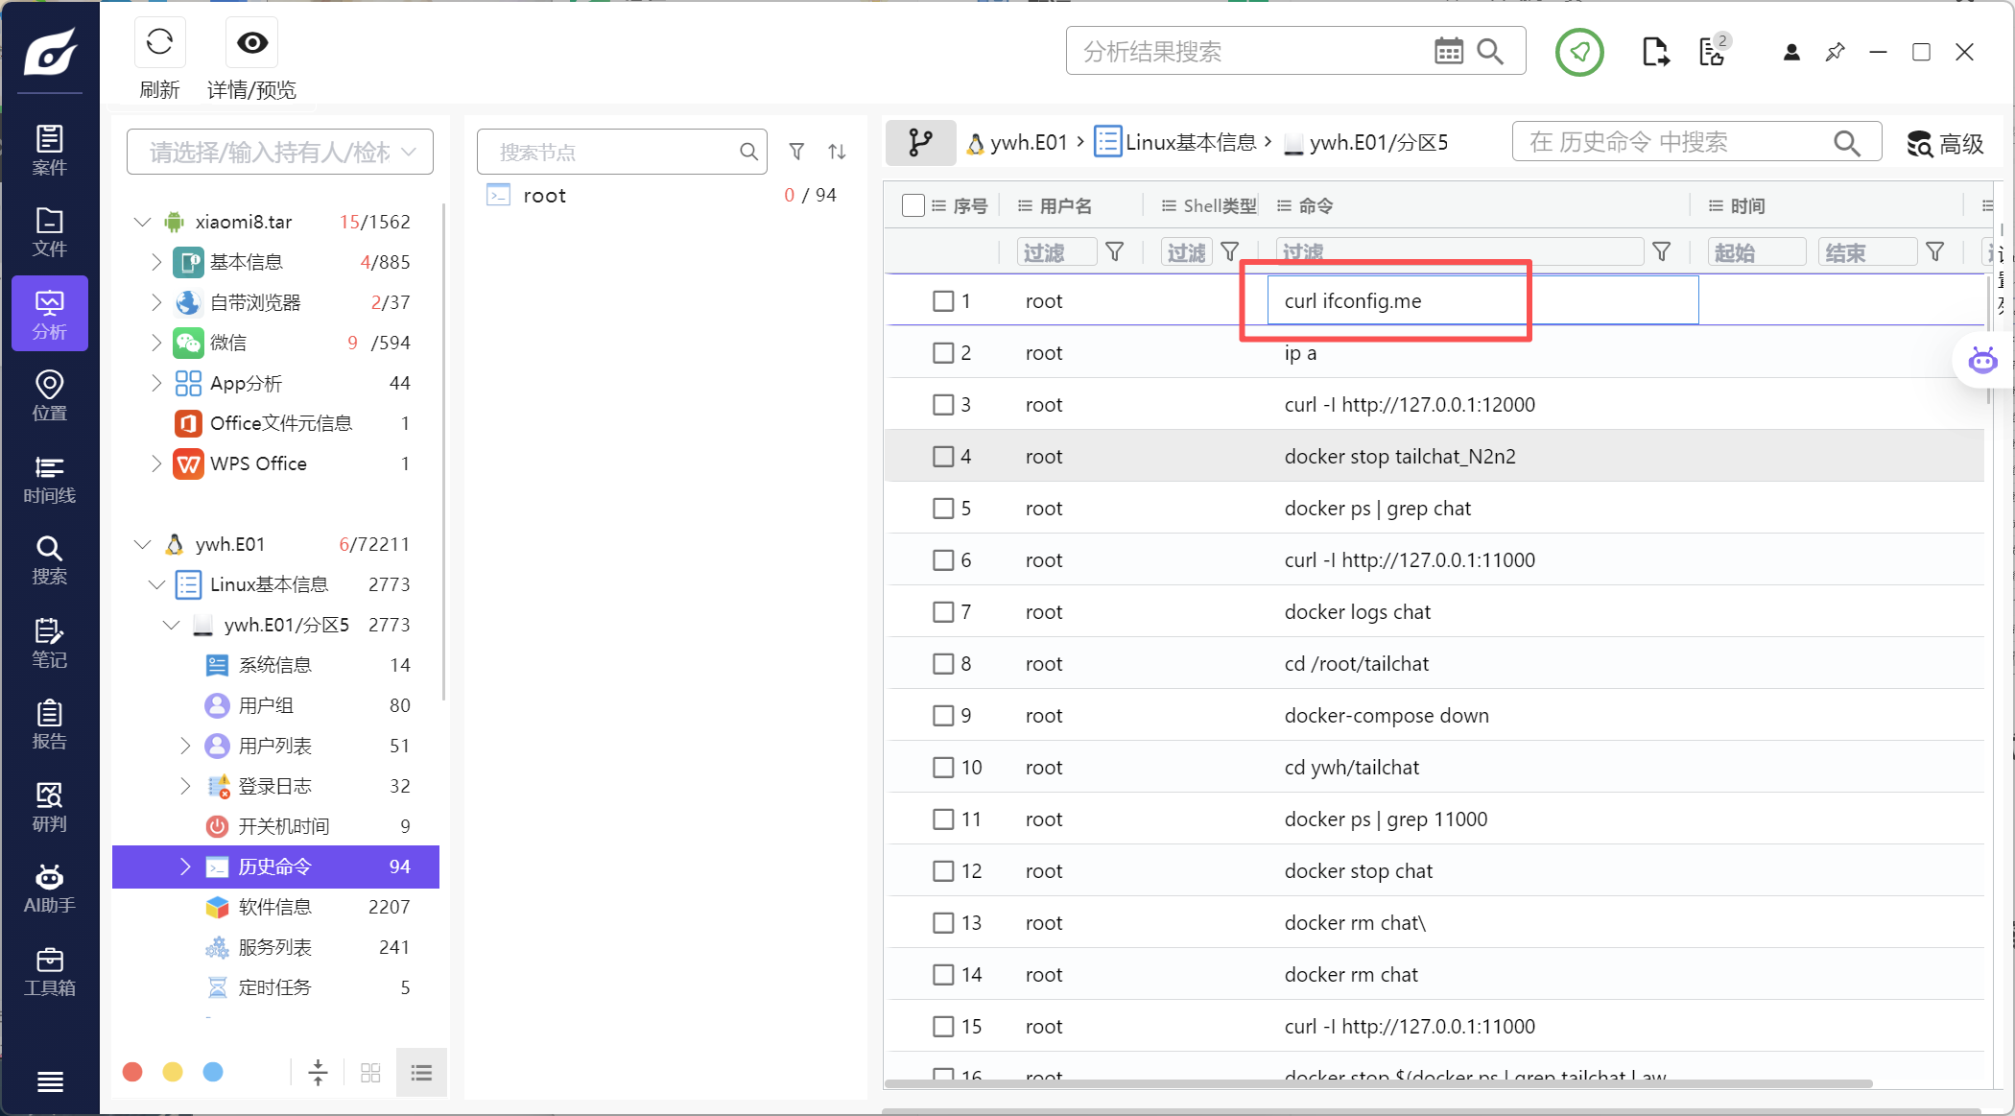The width and height of the screenshot is (2015, 1116).
Task: Open the user account icon
Action: click(x=1791, y=53)
